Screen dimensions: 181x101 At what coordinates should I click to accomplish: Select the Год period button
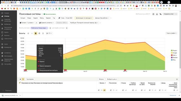pyautogui.click(x=54, y=18)
